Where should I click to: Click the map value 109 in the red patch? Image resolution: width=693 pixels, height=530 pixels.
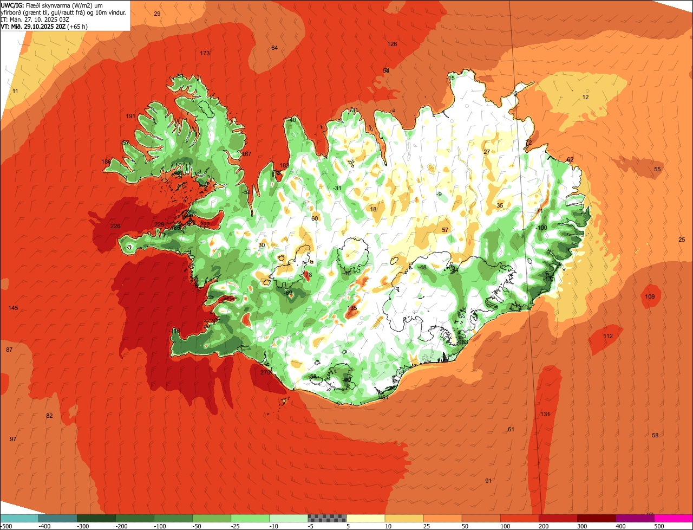pyautogui.click(x=650, y=296)
